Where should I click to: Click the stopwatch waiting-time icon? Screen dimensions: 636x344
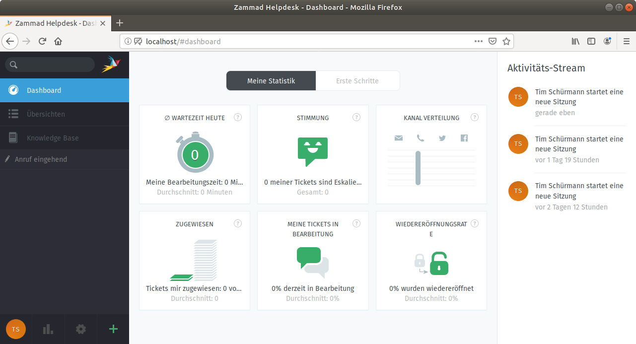(x=195, y=152)
